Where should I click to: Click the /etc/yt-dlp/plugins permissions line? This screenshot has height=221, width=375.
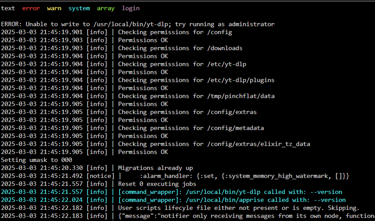[138, 80]
